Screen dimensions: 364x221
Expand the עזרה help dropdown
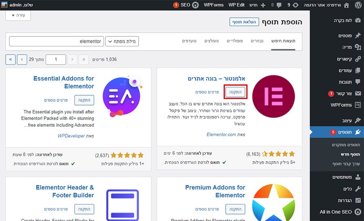click(x=18, y=15)
